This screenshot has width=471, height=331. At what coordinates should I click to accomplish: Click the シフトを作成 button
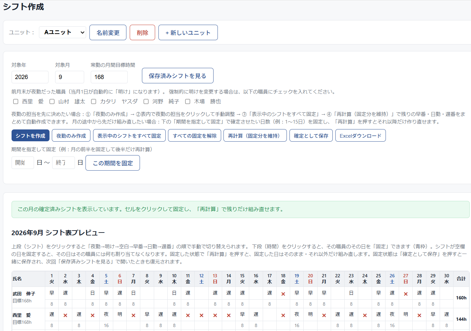coord(30,136)
